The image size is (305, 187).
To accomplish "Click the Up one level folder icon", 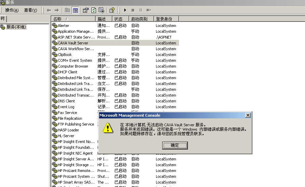I will click(67, 10).
